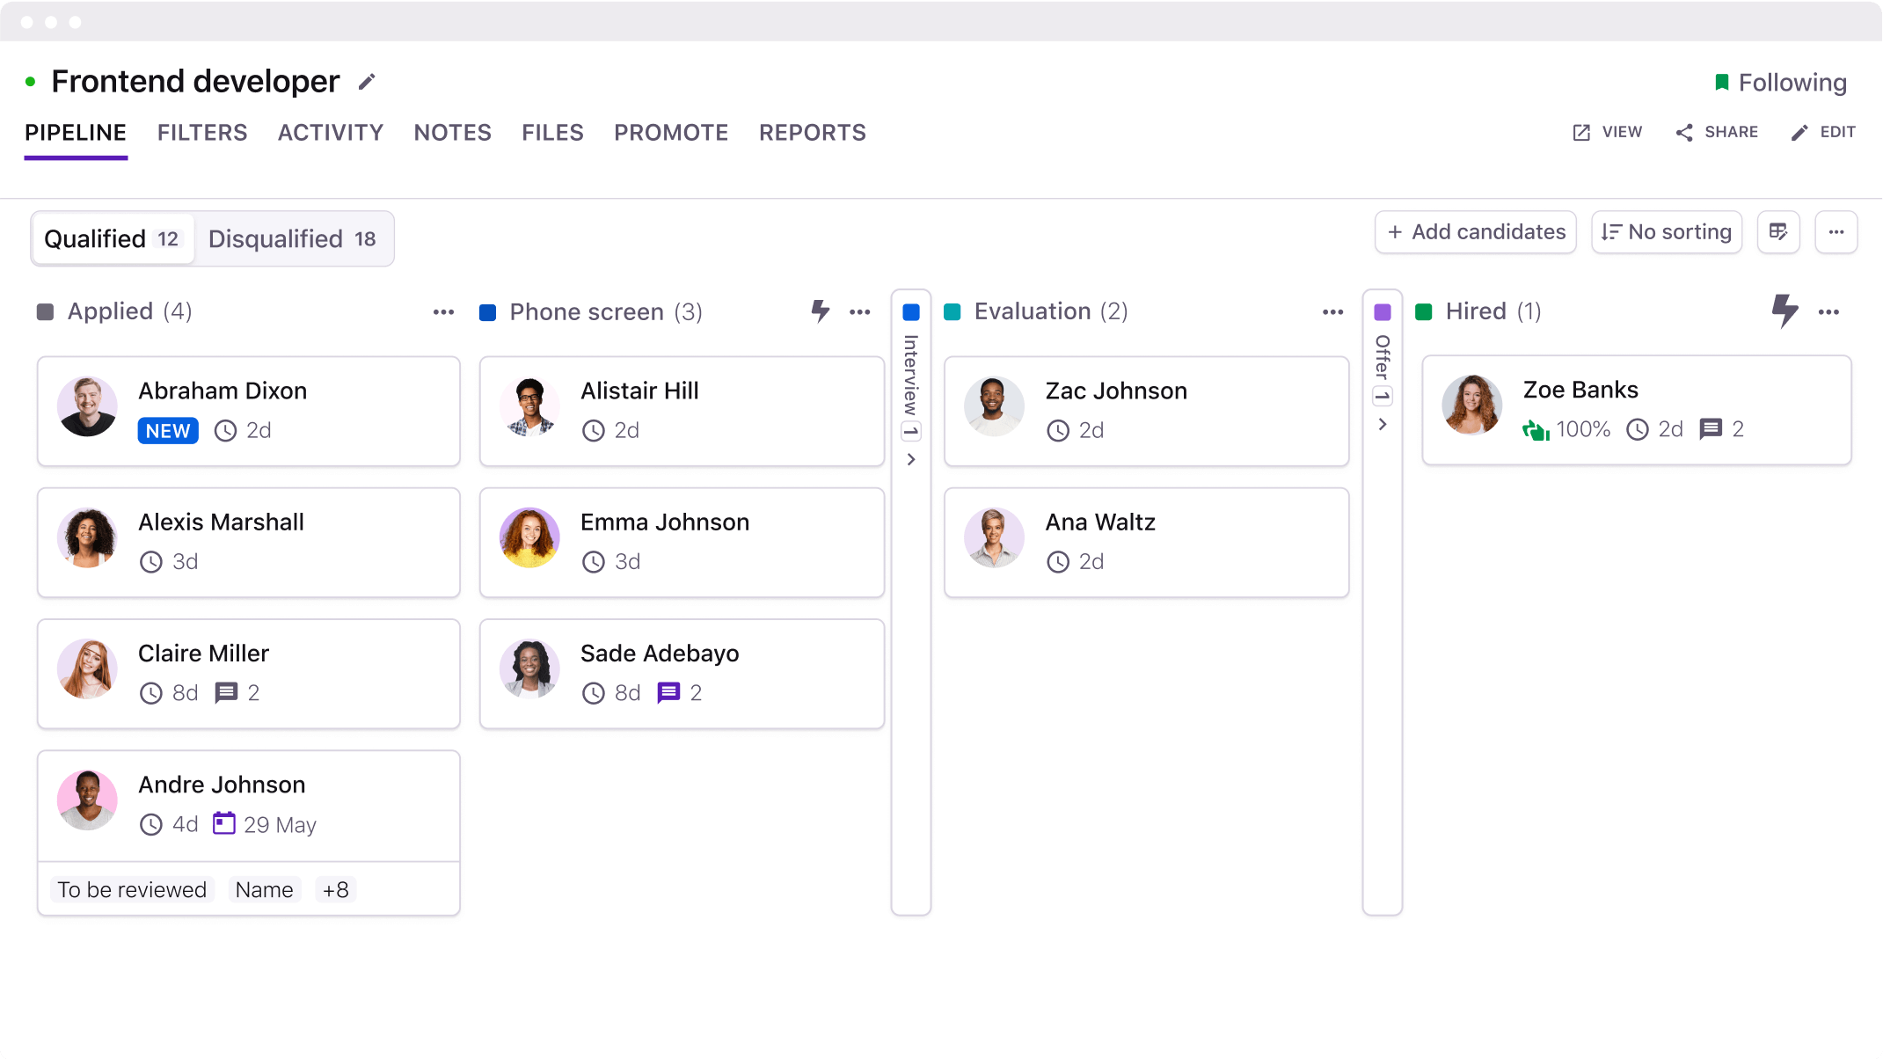Select the checkbox on the Phone screen column header
The height and width of the screenshot is (1059, 1883).
(488, 311)
